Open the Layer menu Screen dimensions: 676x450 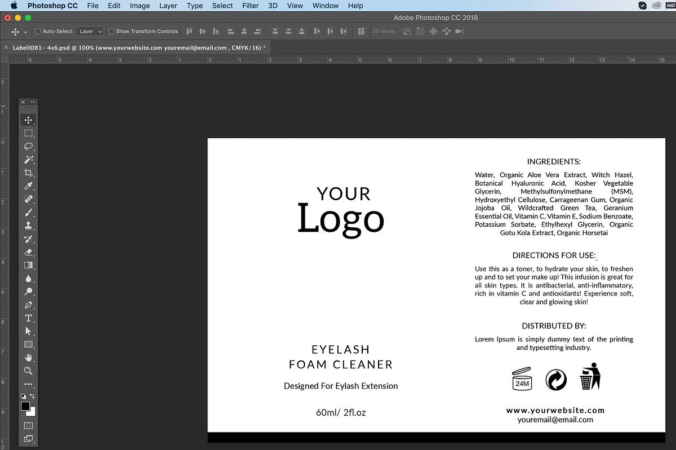[168, 6]
